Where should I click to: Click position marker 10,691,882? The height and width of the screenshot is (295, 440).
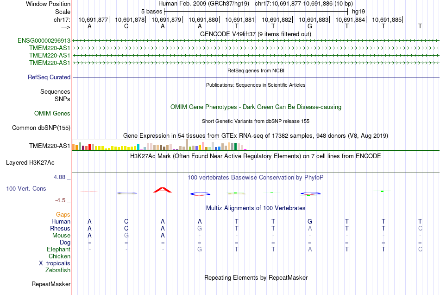[277, 19]
